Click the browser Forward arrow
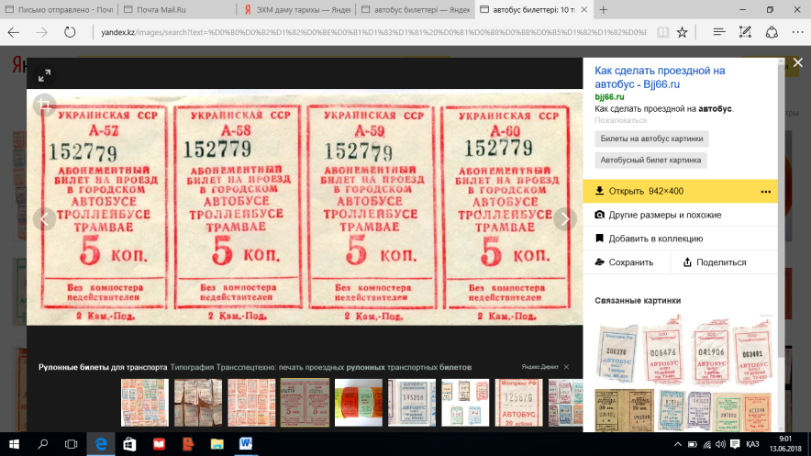The image size is (811, 456). (x=41, y=32)
